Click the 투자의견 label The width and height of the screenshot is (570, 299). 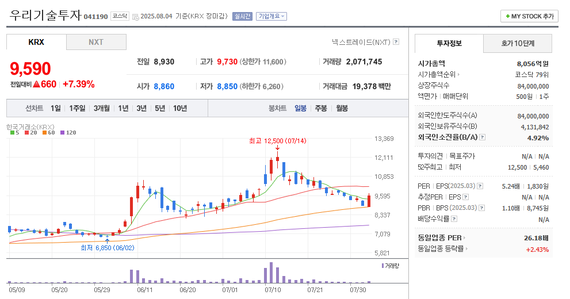tap(430, 156)
